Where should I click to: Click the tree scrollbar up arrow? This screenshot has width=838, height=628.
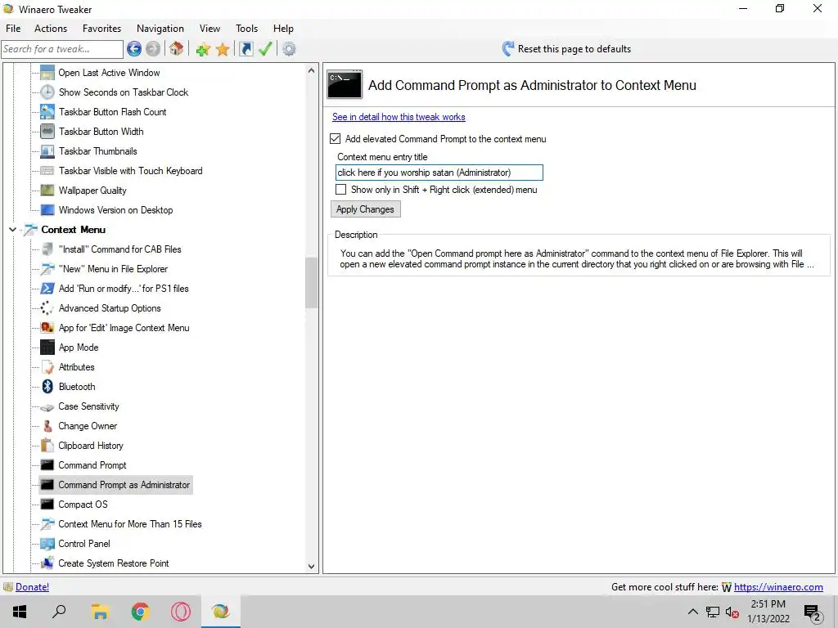pyautogui.click(x=312, y=70)
